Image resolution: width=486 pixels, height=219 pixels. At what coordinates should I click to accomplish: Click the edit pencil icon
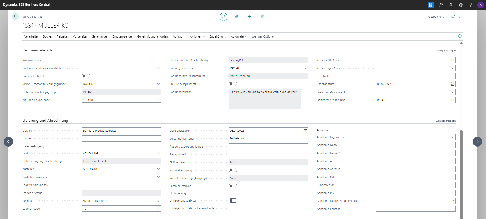[x=223, y=17]
